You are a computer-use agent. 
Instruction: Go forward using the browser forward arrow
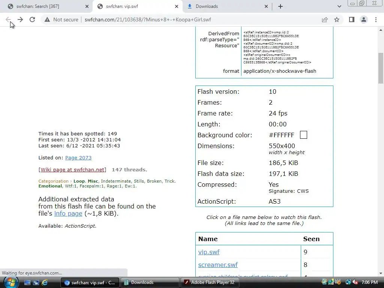pyautogui.click(x=20, y=19)
